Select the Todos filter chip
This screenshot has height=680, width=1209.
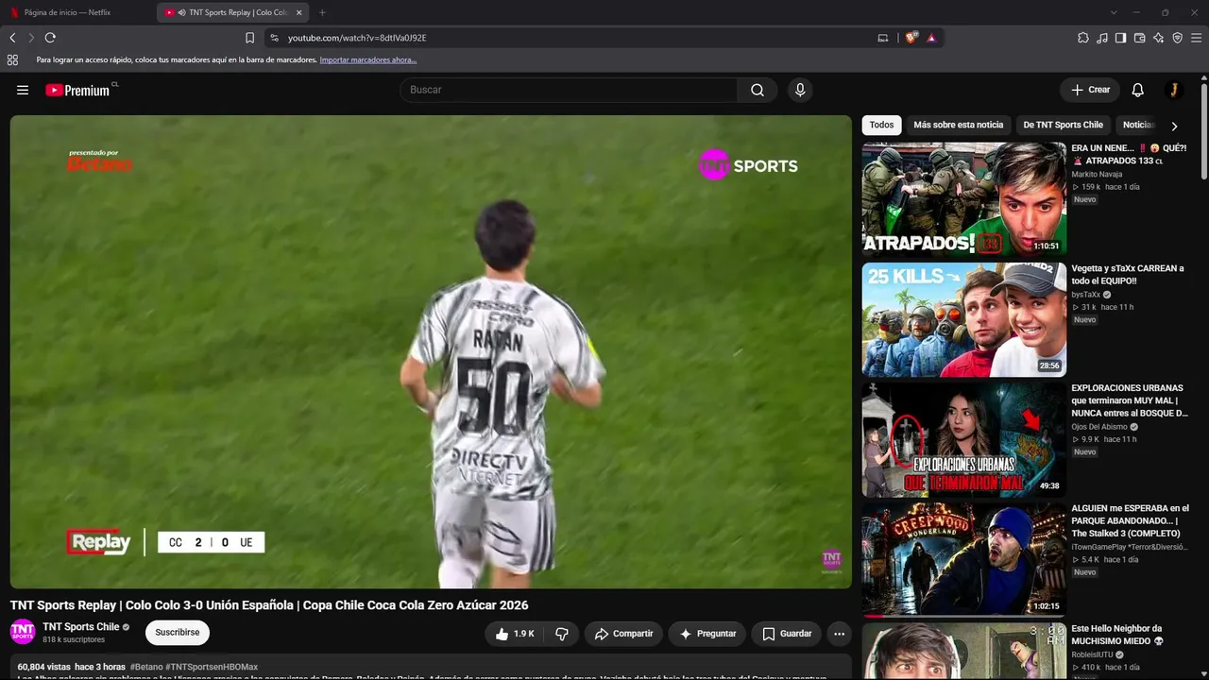coord(881,125)
